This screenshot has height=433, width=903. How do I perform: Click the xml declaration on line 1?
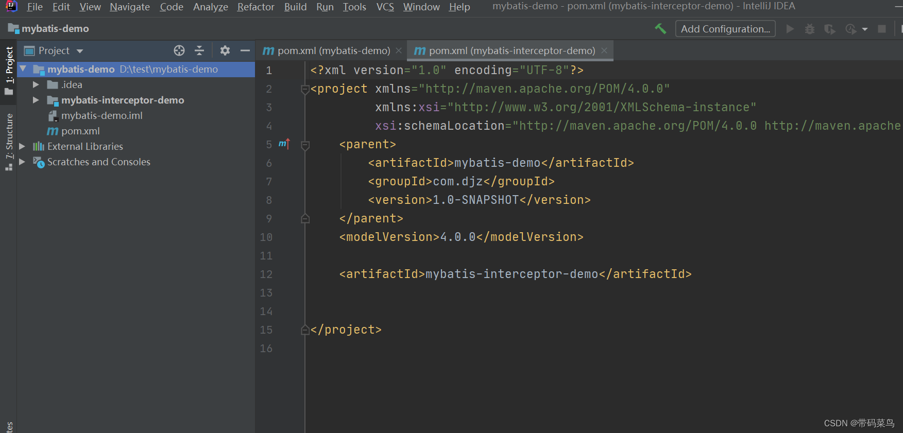tap(447, 70)
